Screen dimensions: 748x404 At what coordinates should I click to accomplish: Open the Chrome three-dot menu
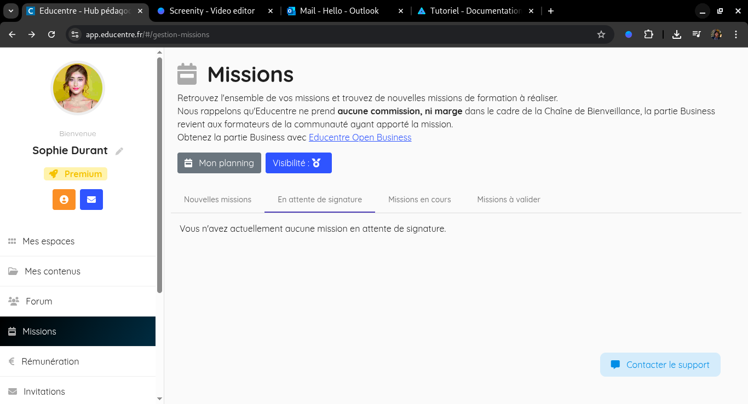735,34
